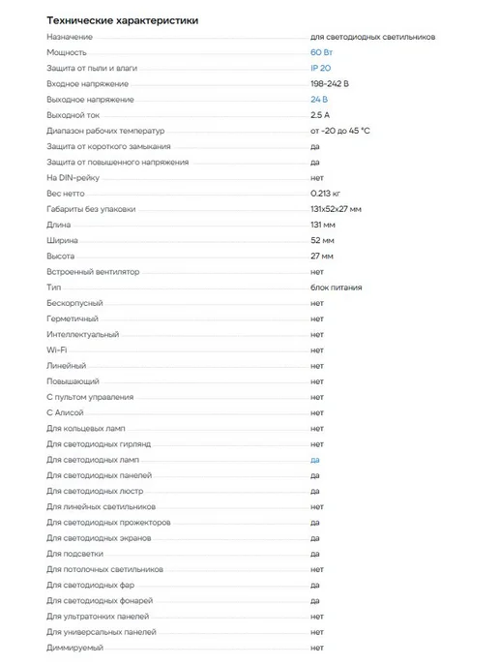Select the для светодиодных светильников value text
Viewport: 499px width, 666px height.
tap(372, 37)
